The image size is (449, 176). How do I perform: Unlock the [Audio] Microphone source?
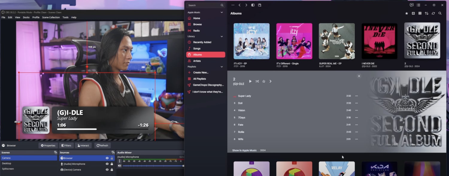[112, 164]
